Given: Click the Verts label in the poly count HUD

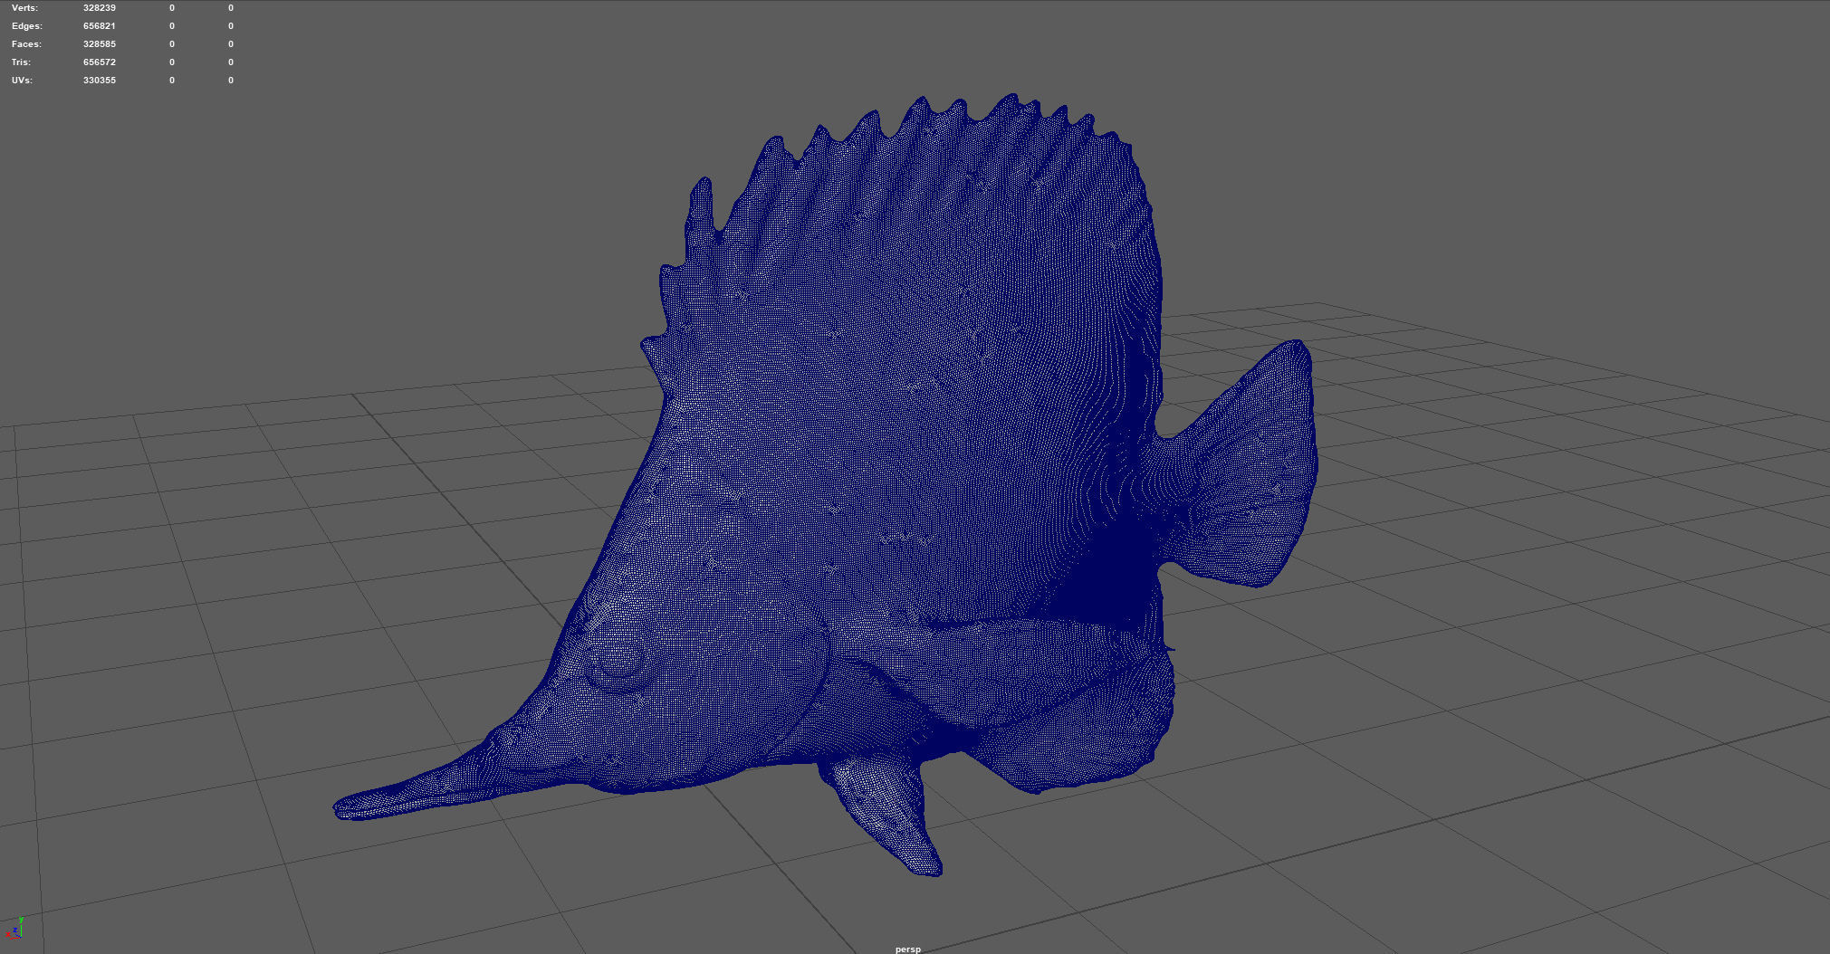Looking at the screenshot, I should click(25, 7).
